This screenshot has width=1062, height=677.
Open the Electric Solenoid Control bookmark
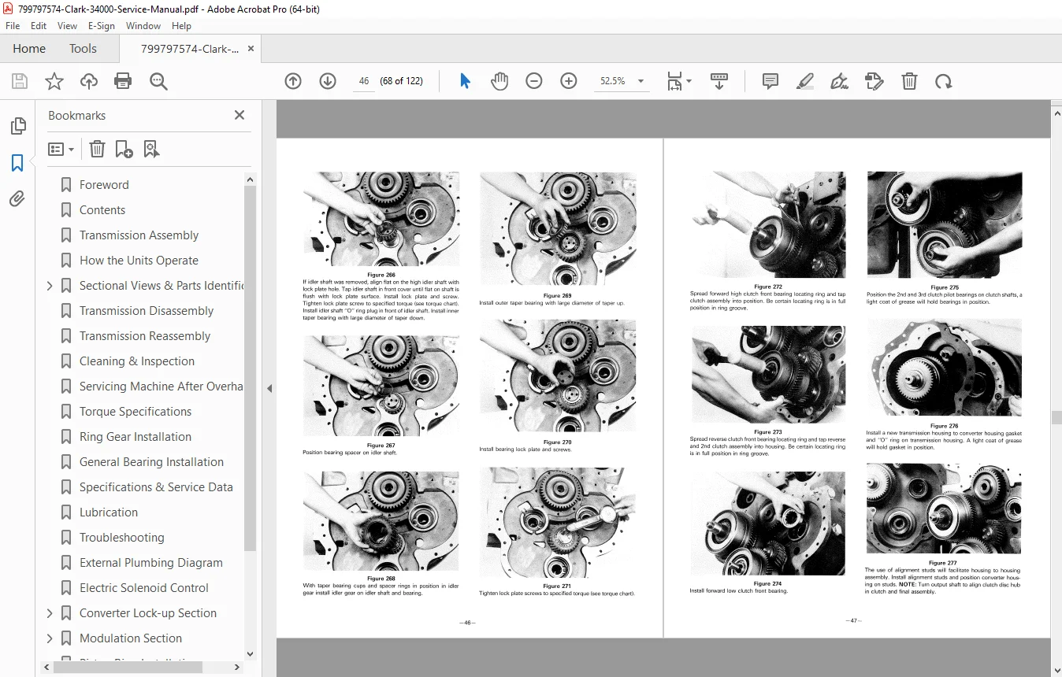point(144,588)
